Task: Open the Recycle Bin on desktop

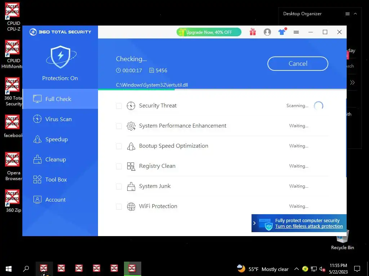Action: [x=342, y=240]
